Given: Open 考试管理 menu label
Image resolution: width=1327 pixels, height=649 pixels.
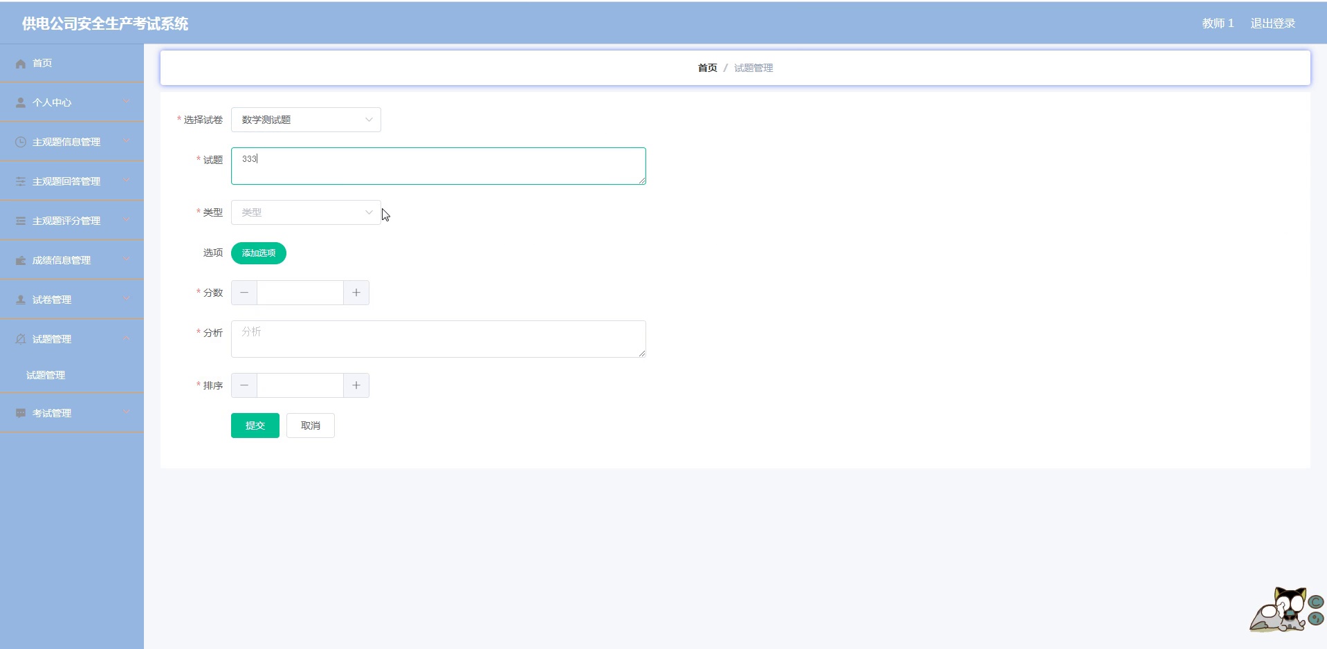Looking at the screenshot, I should click(52, 413).
